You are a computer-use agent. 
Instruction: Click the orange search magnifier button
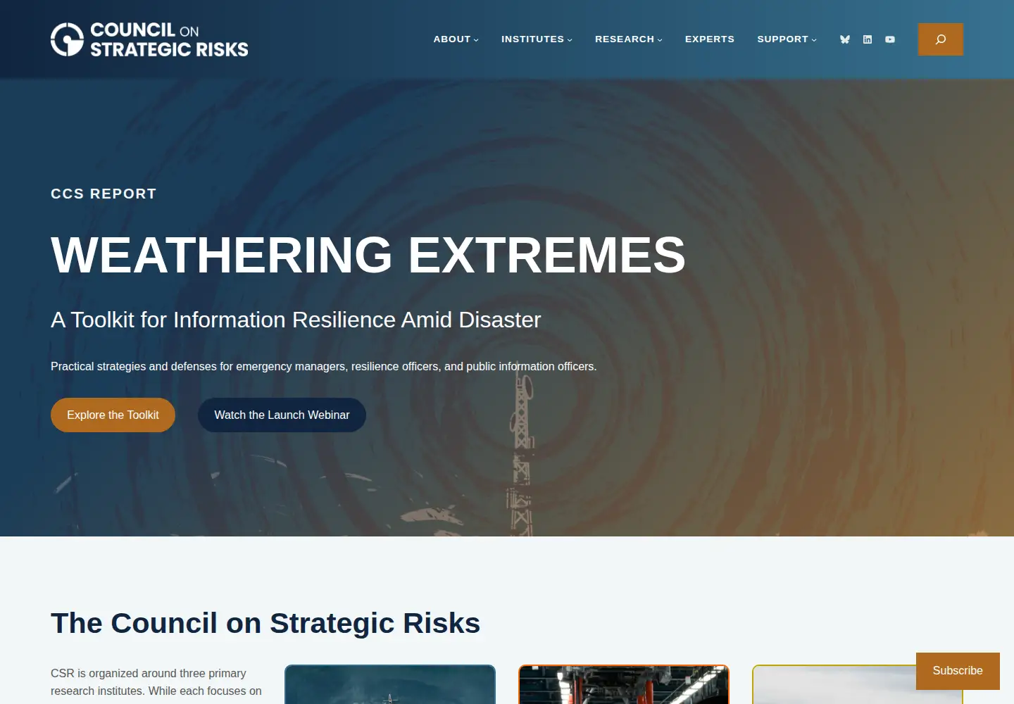(941, 39)
